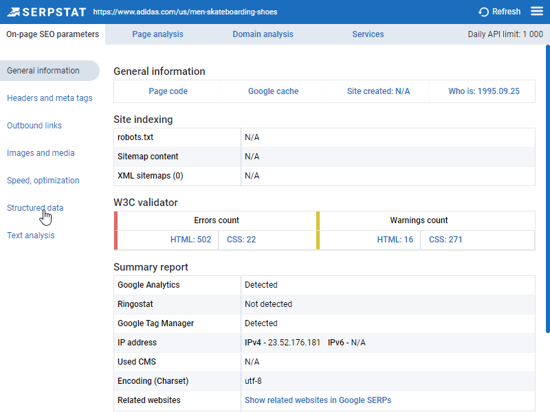This screenshot has width=550, height=412.
Task: Click the Google Tag Manager label
Action: (155, 323)
